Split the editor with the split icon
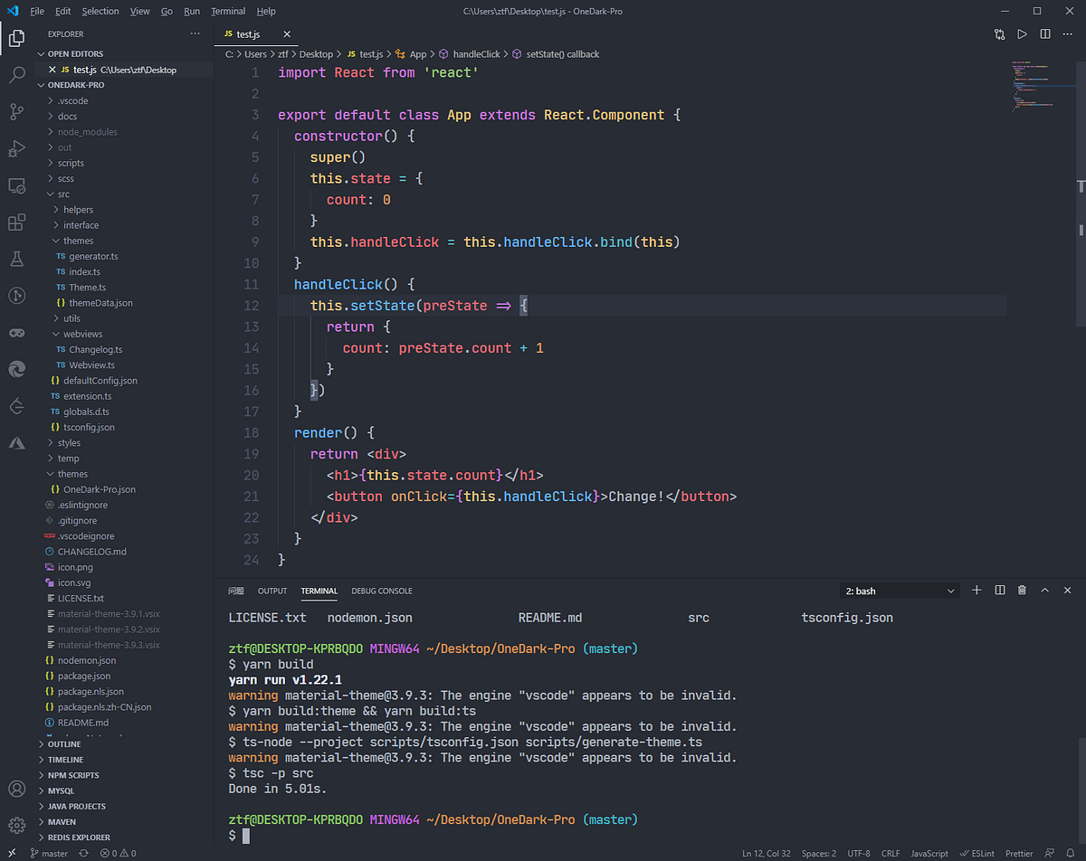 click(1046, 33)
